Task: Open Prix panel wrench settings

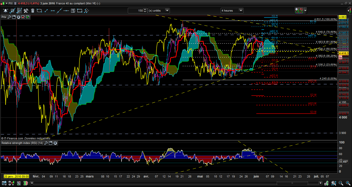Action: tap(9, 17)
